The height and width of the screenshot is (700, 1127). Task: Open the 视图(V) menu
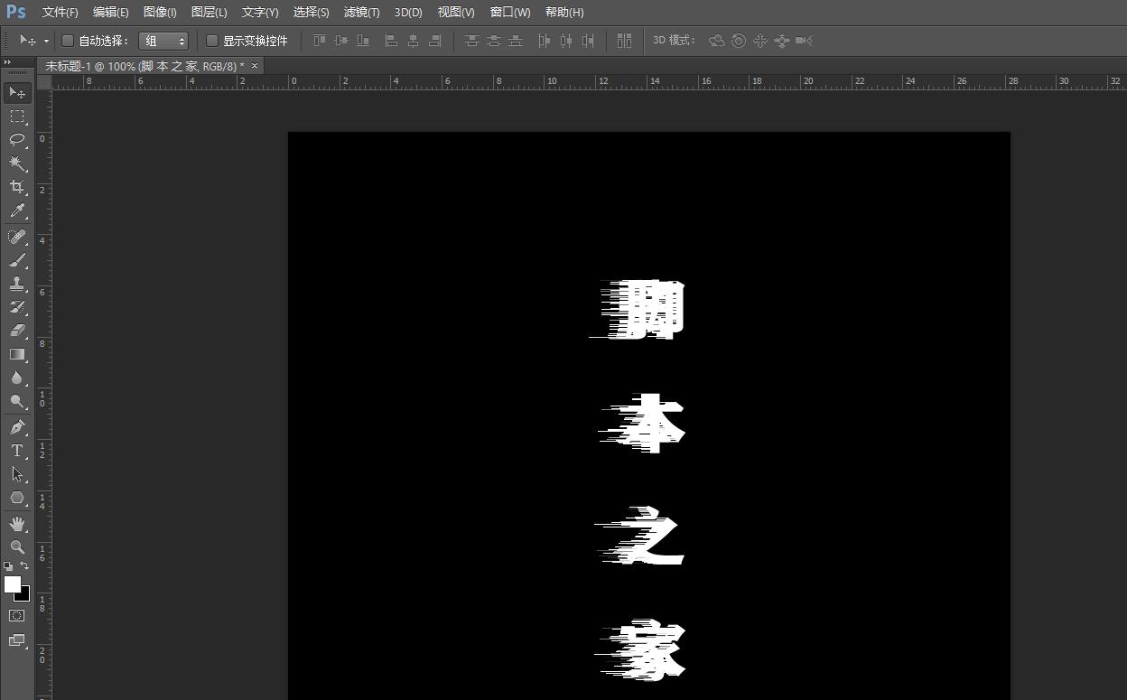456,12
